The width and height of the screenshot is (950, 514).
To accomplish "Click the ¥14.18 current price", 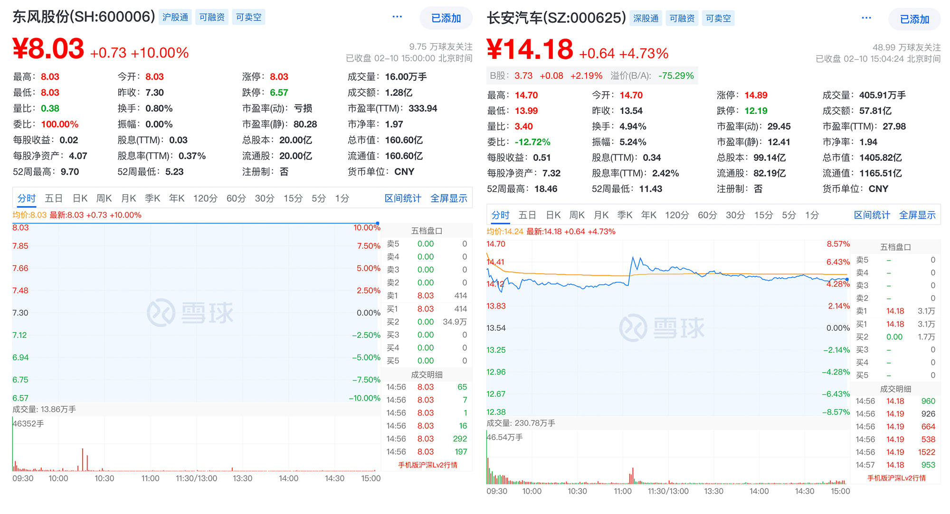I will coord(530,49).
